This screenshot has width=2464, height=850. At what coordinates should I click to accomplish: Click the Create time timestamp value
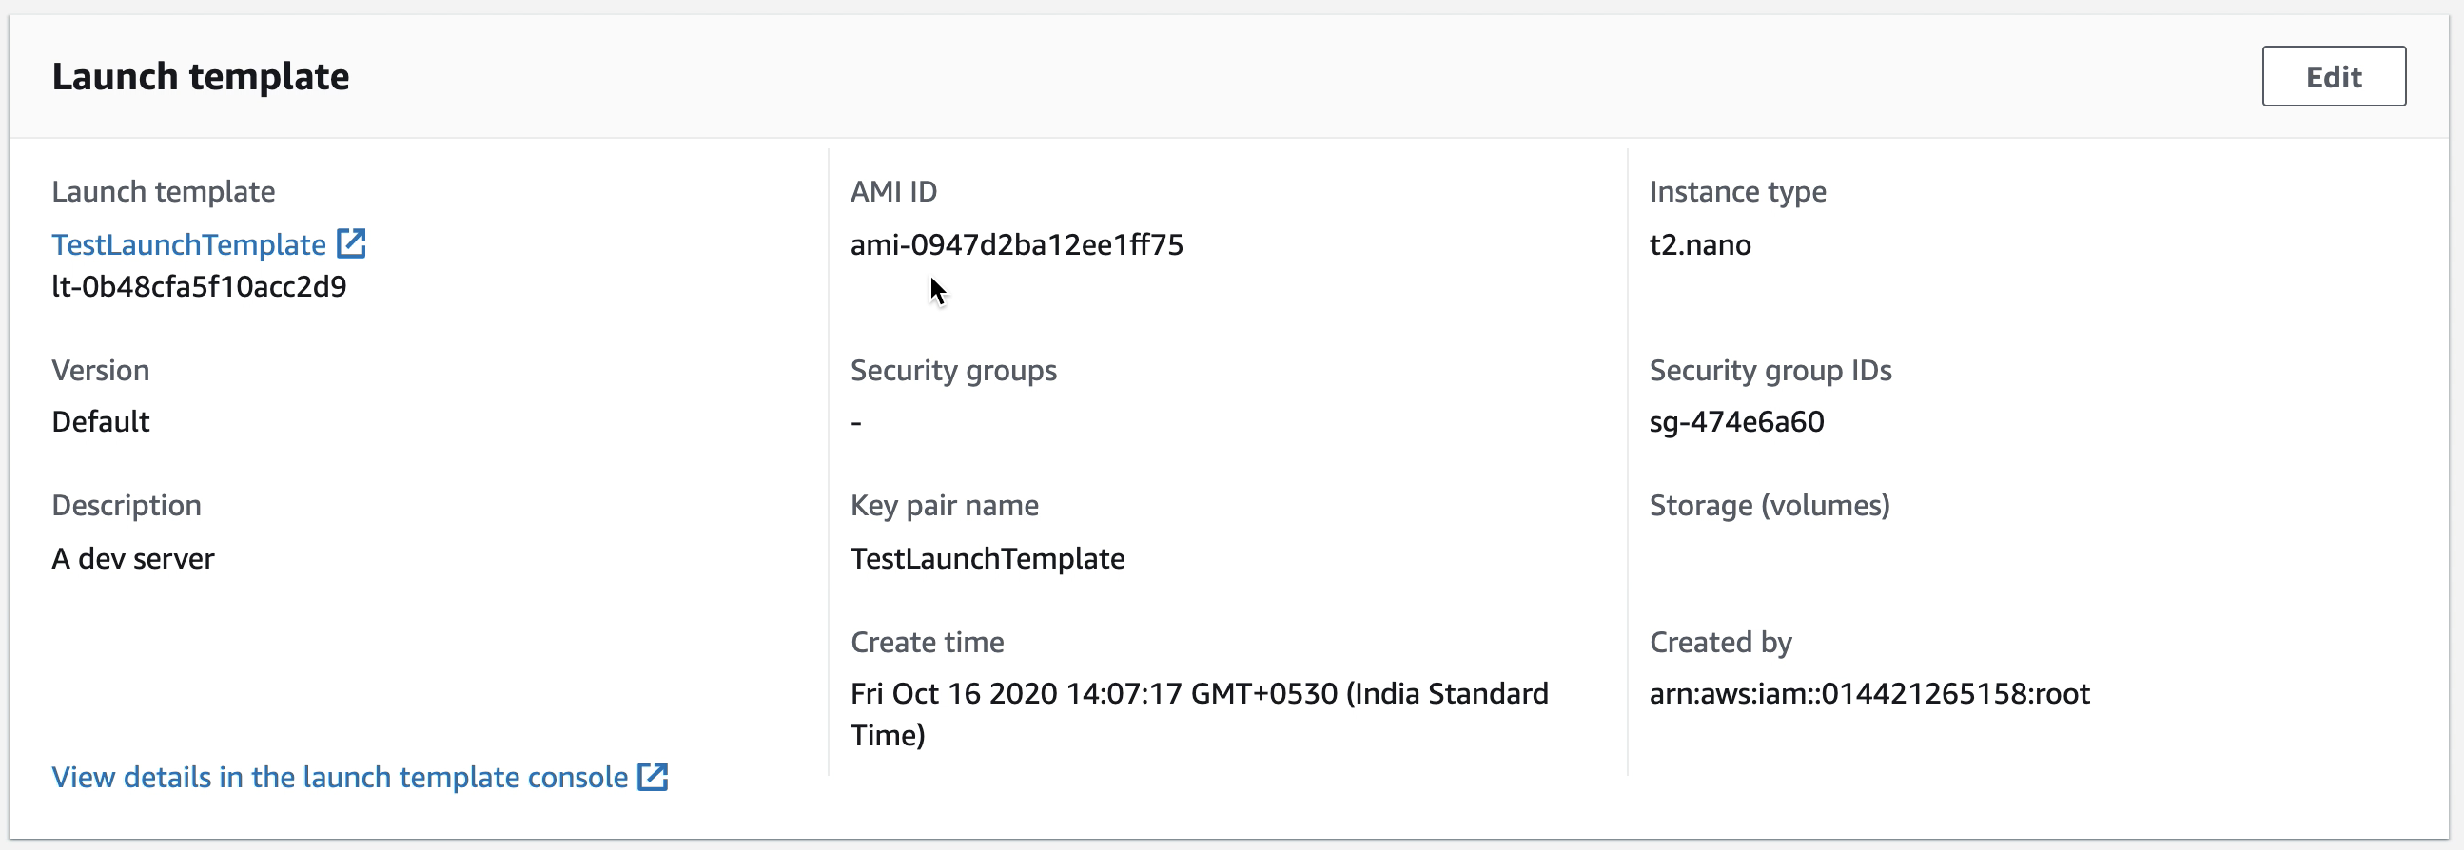click(1199, 714)
